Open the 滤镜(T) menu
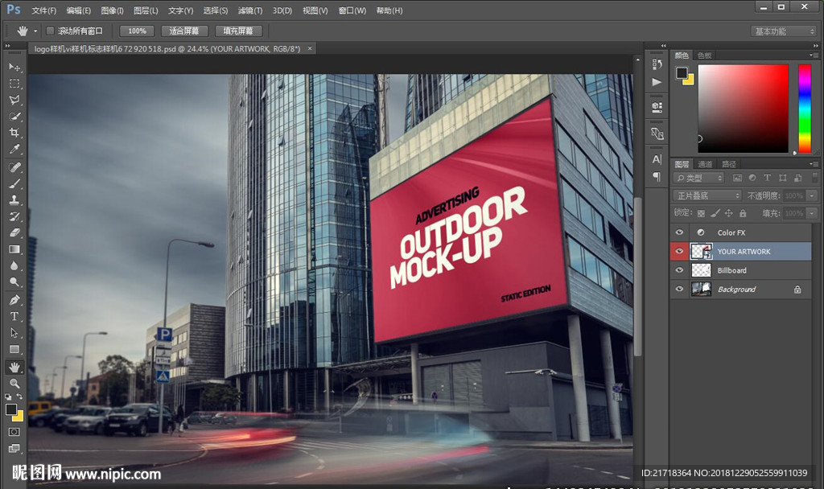 coord(251,10)
